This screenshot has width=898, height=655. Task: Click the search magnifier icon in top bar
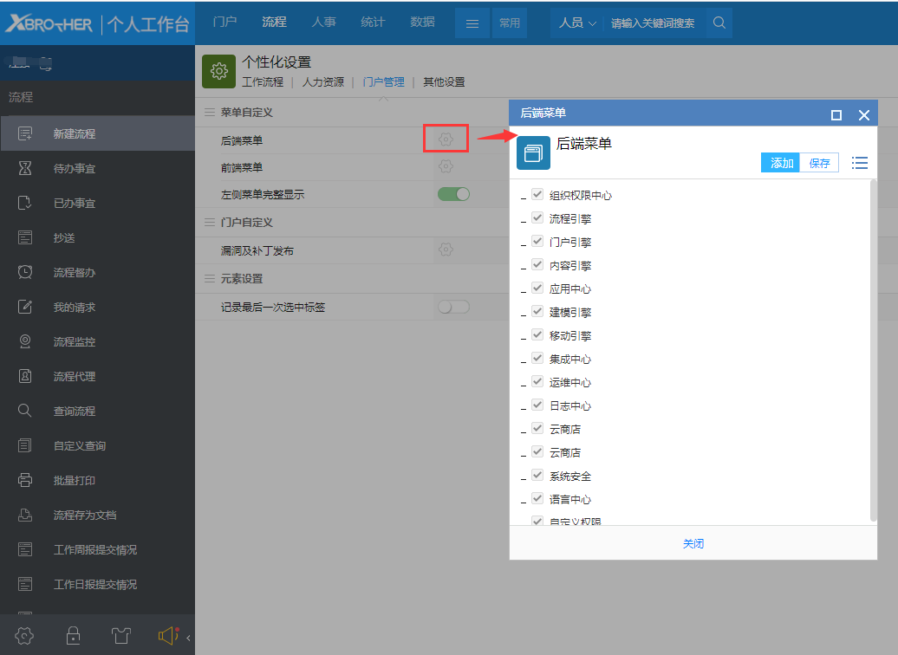(719, 23)
